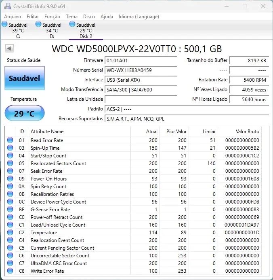Click status orb for Power-off Retract Count
Image resolution: width=273 pixels, height=280 pixels.
(10, 217)
